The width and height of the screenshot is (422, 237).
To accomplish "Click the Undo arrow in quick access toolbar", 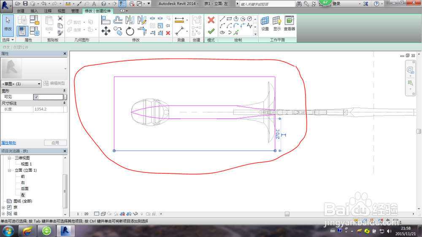I will 43,3.
